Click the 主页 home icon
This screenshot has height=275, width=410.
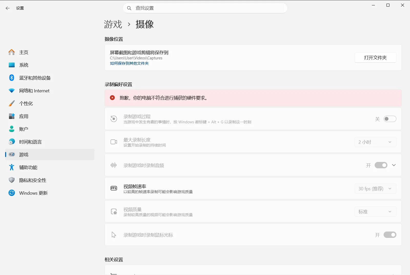(x=12, y=52)
